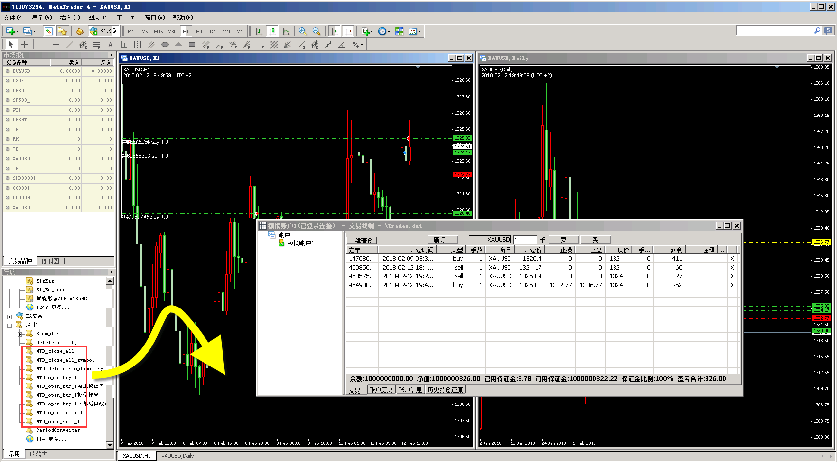Screen dimensions: 837x462
Task: Toggle the EA交易 auto-trading button
Action: tap(103, 31)
